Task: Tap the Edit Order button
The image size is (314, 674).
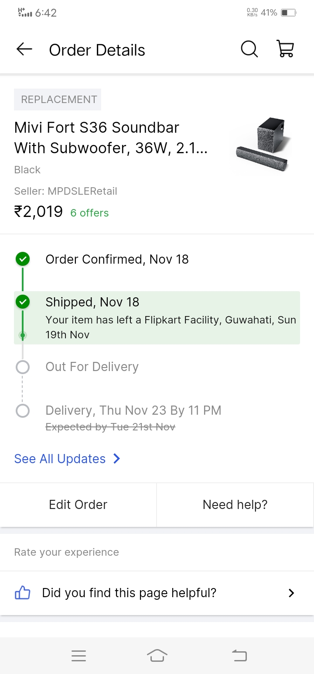Action: click(78, 505)
